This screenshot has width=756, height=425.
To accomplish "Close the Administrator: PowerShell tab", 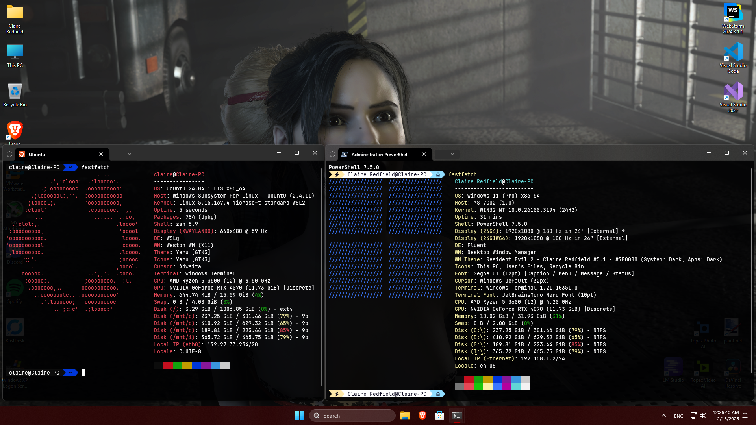I will click(x=424, y=154).
